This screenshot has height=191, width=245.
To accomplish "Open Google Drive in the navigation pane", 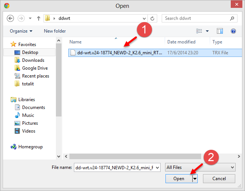I will point(35,68).
